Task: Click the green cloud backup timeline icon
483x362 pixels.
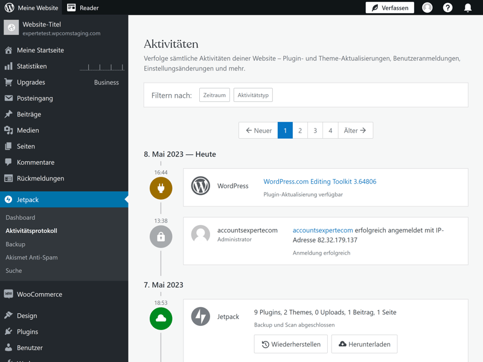Action: 161,319
